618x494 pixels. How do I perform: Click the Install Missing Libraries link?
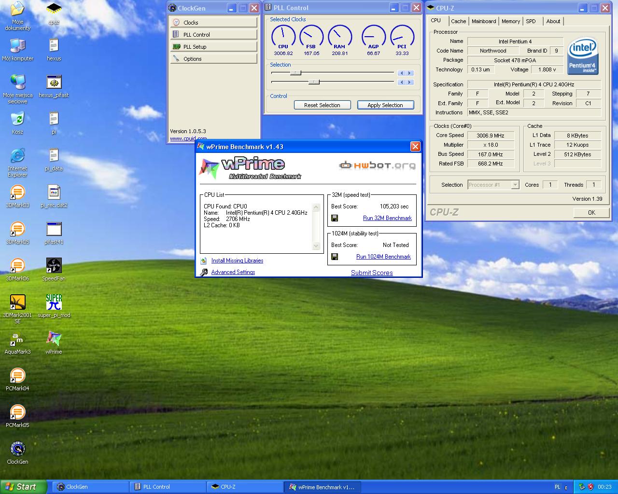(237, 261)
